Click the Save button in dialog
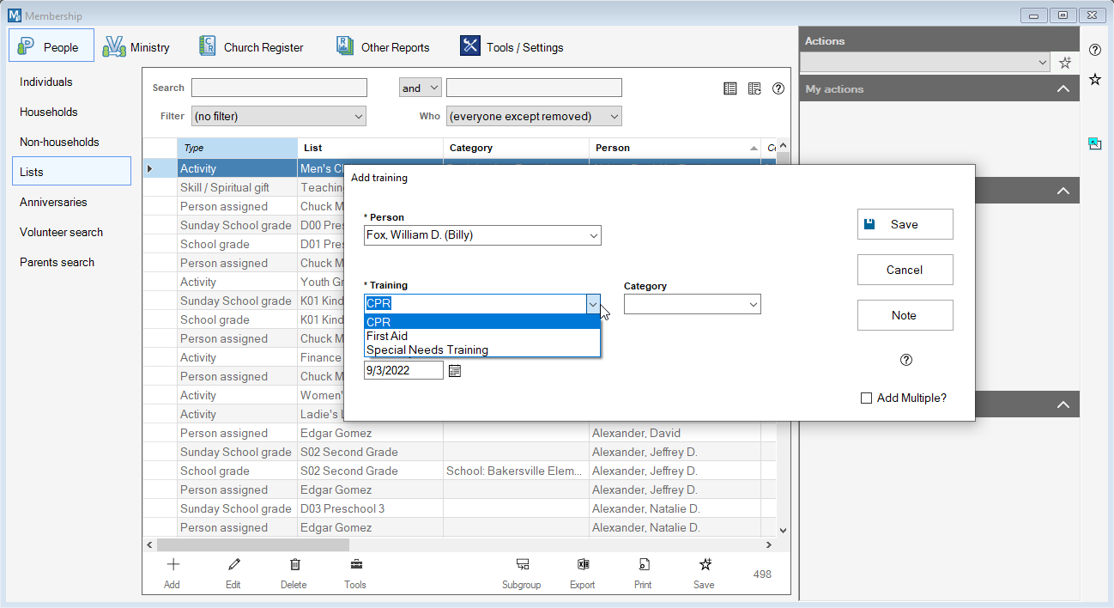This screenshot has width=1114, height=608. pyautogui.click(x=905, y=224)
